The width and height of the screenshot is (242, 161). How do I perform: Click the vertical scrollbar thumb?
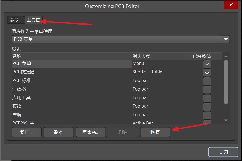pyautogui.click(x=226, y=82)
